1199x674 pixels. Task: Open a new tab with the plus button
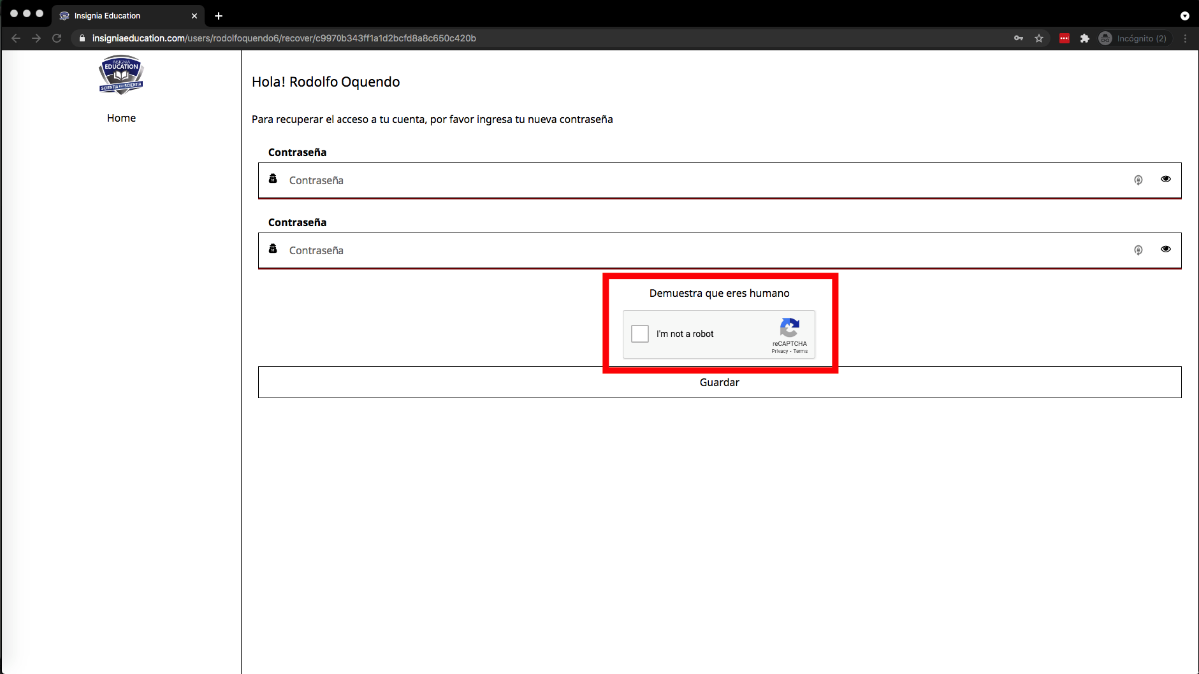point(219,16)
